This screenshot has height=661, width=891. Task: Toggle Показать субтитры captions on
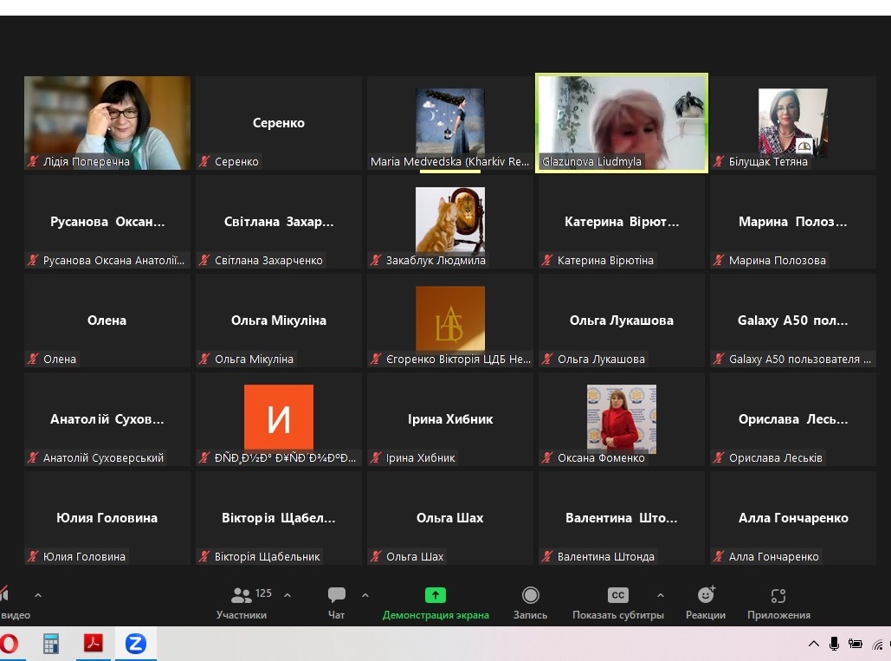click(617, 601)
